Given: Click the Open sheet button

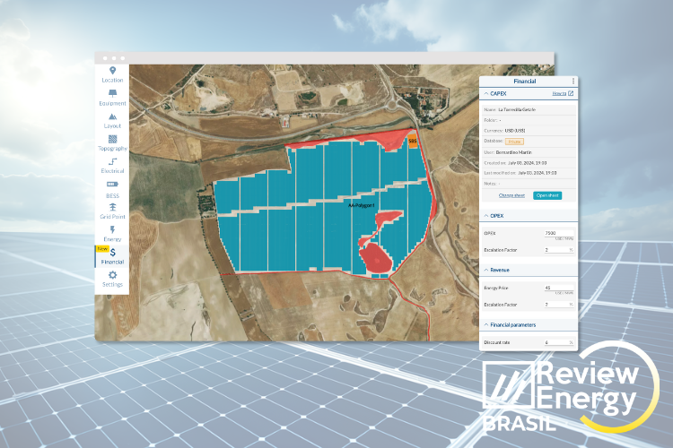Looking at the screenshot, I should pos(547,195).
